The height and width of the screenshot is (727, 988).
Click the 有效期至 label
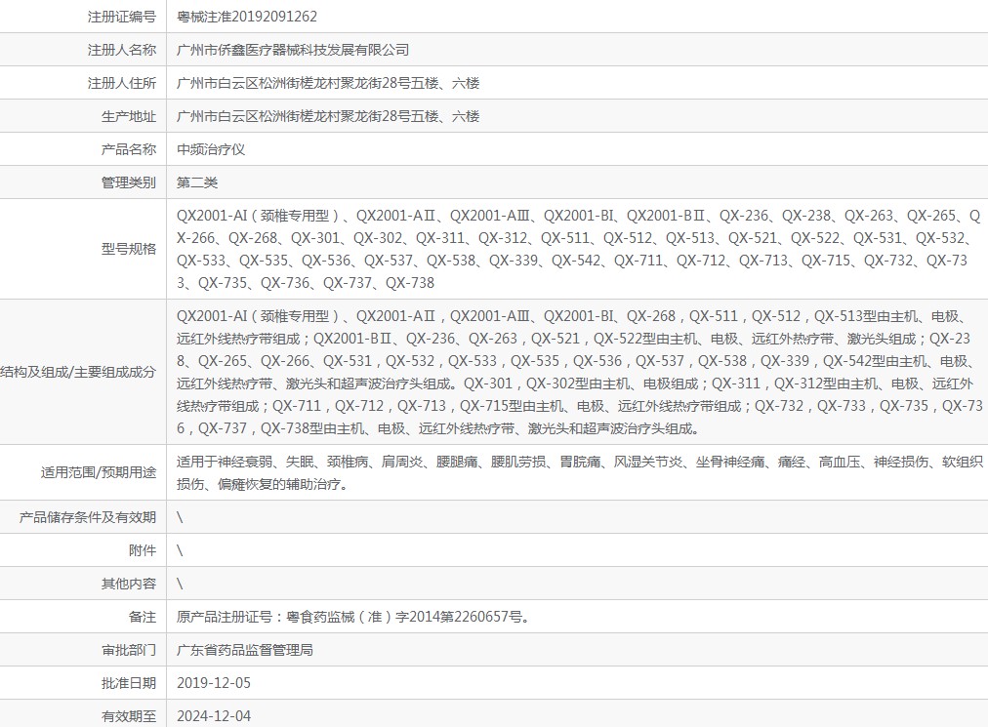click(x=129, y=716)
